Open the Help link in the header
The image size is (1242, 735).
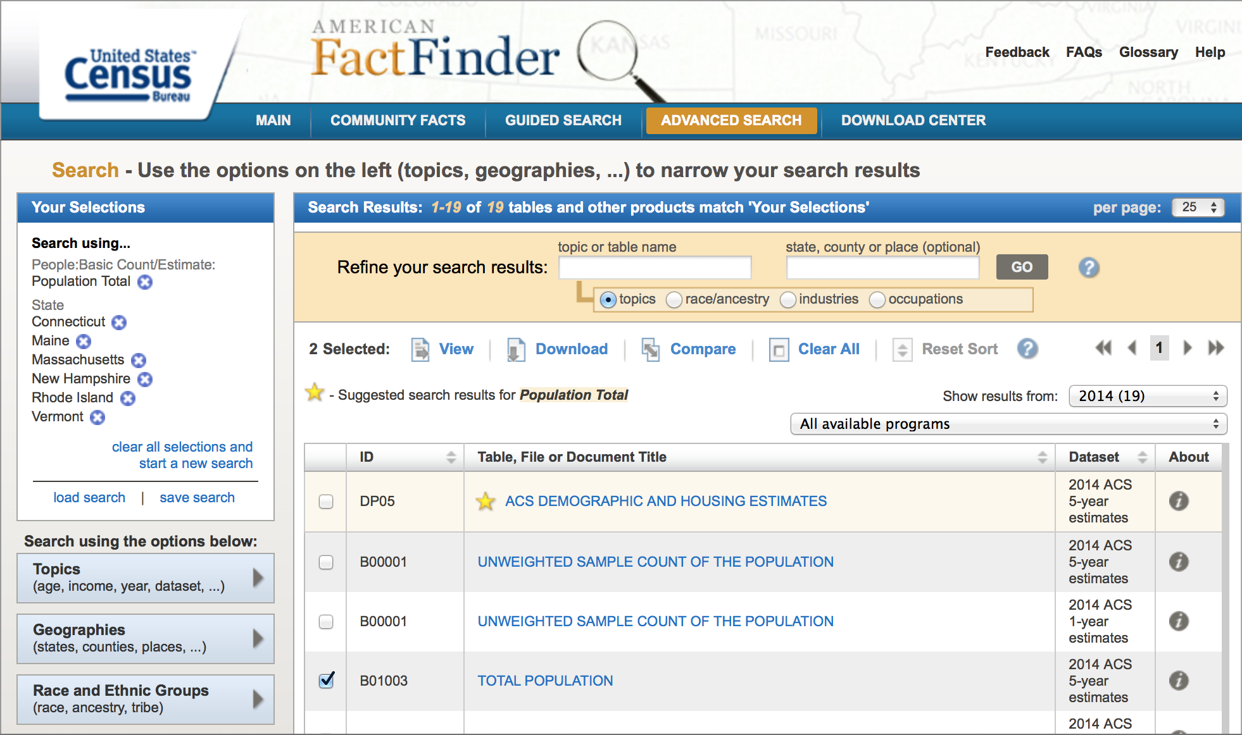point(1210,52)
